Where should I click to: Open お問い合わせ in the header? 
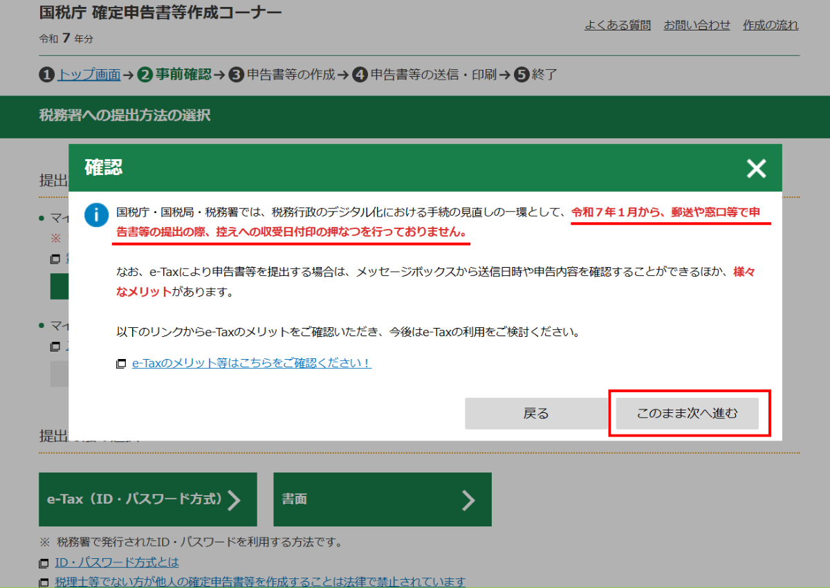[x=697, y=25]
